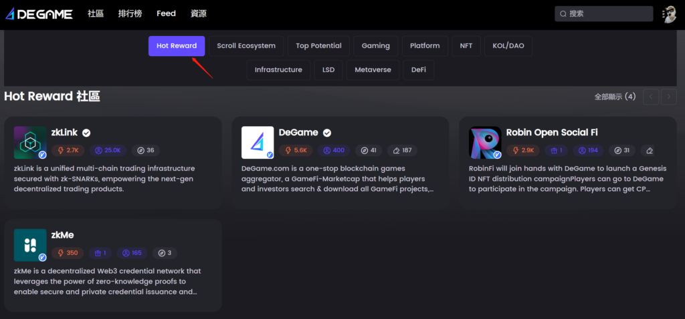
Task: Click the DeGame logo in header
Action: [x=39, y=14]
